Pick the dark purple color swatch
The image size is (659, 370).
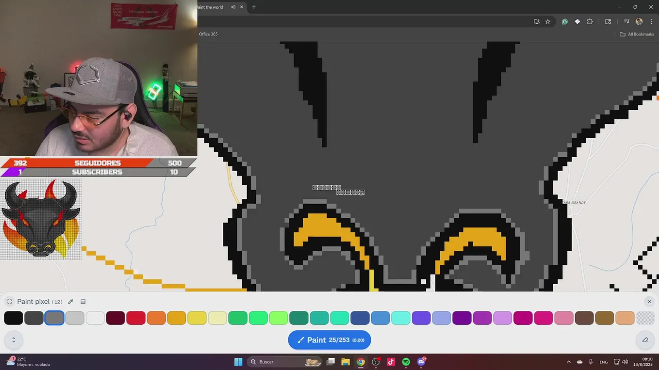coord(462,318)
